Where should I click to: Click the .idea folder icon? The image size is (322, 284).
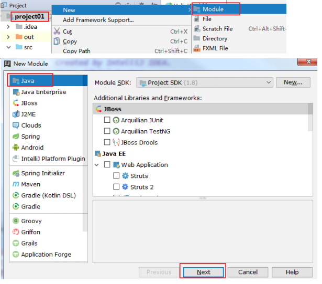pyautogui.click(x=19, y=27)
